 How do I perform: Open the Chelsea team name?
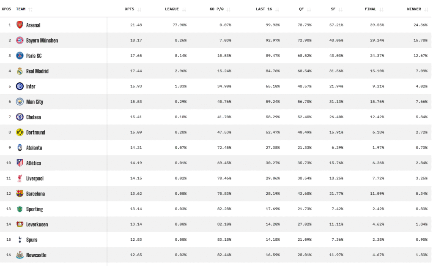click(x=33, y=117)
